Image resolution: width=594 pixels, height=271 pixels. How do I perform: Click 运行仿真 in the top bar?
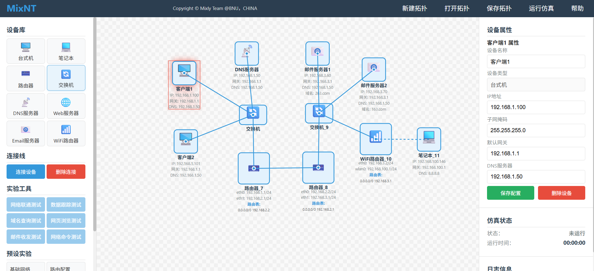(541, 8)
